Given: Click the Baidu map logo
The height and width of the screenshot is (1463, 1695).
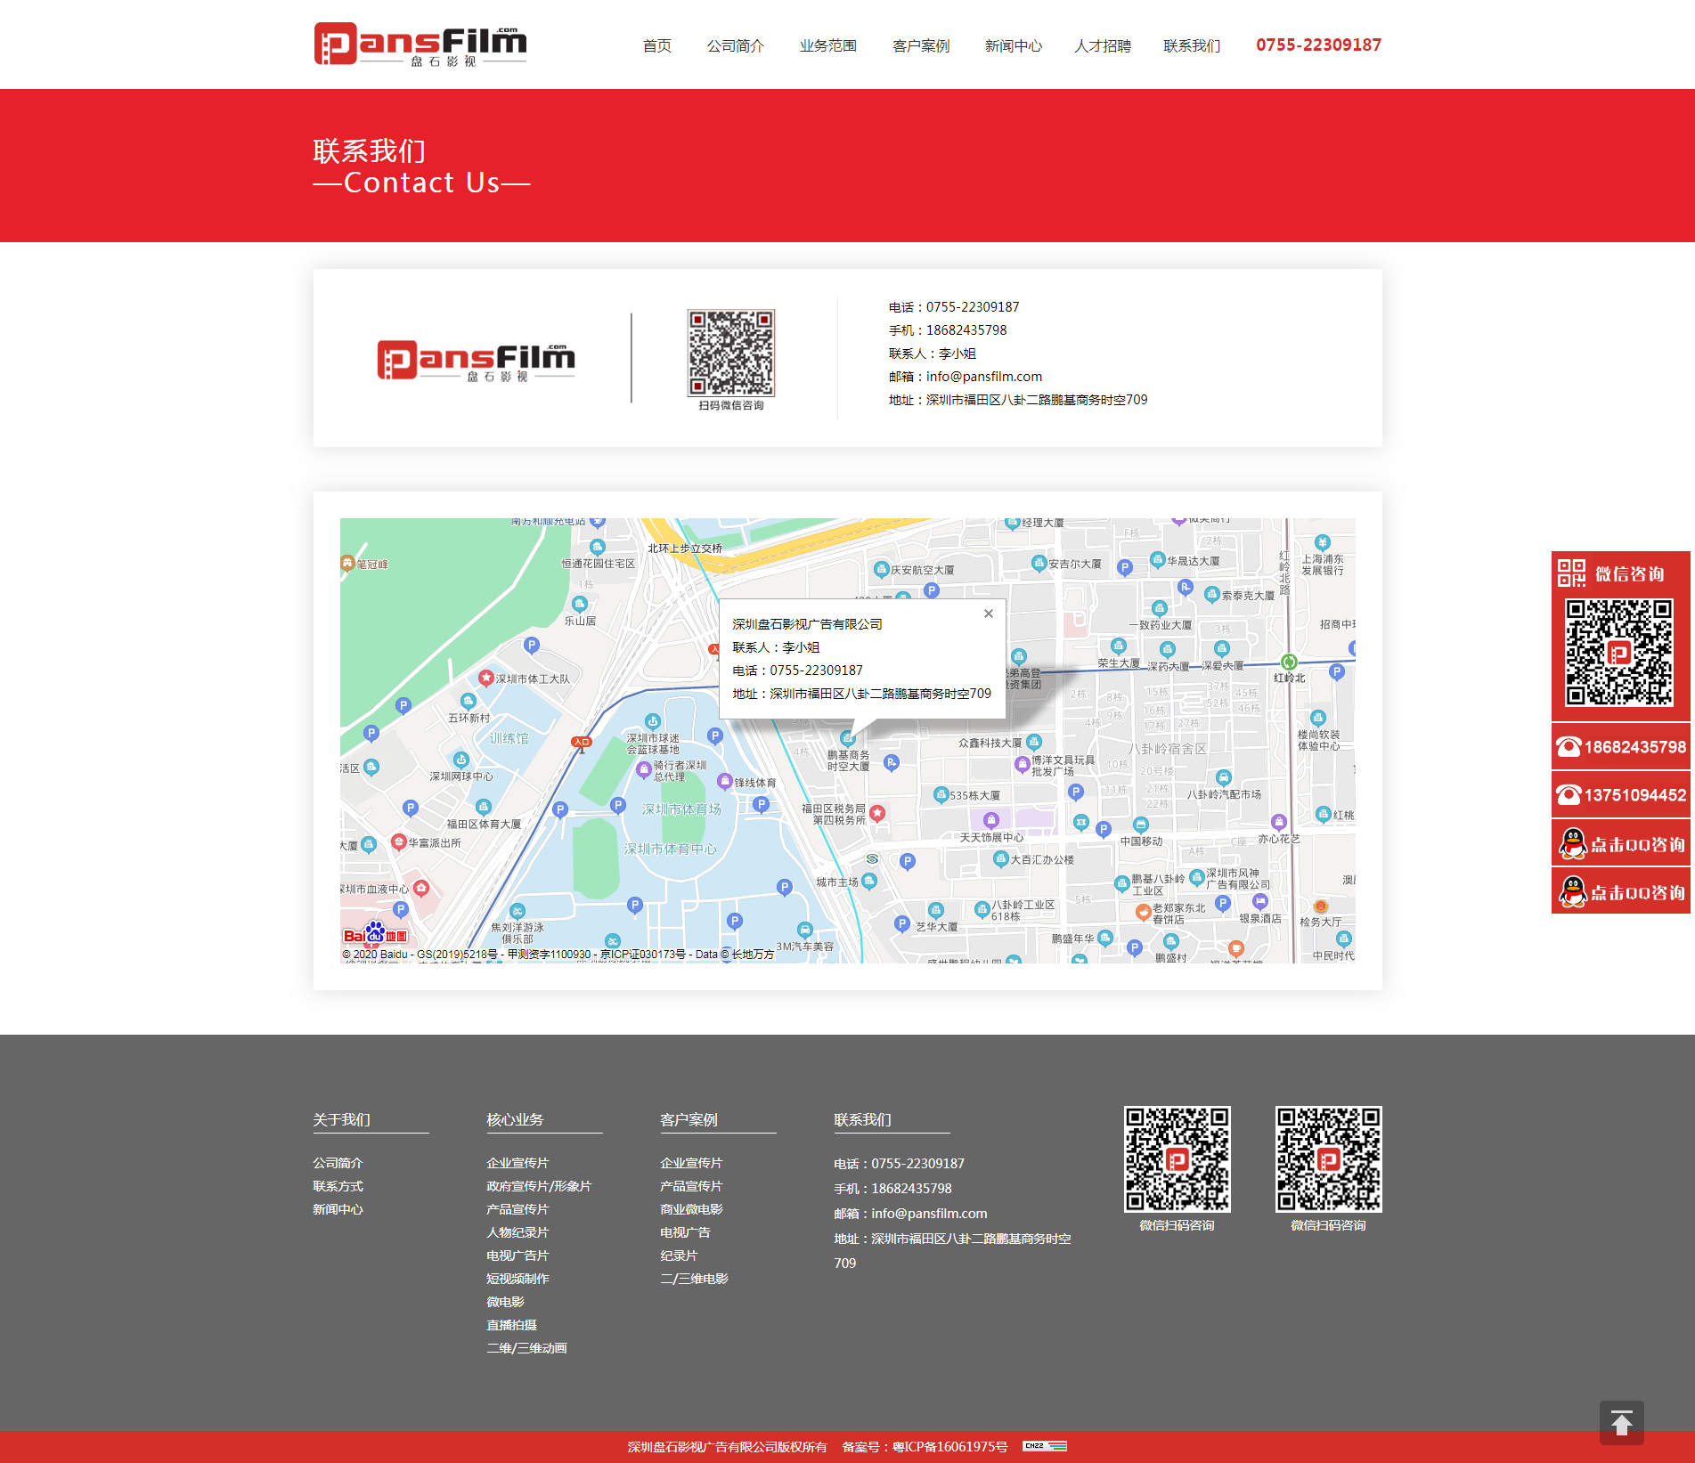Looking at the screenshot, I should pos(375,934).
